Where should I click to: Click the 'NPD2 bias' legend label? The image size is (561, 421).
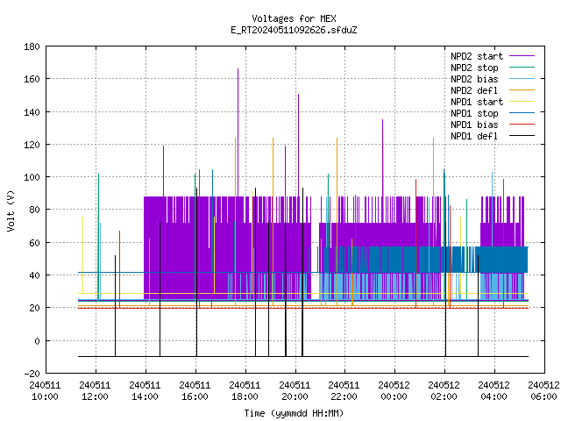(474, 79)
